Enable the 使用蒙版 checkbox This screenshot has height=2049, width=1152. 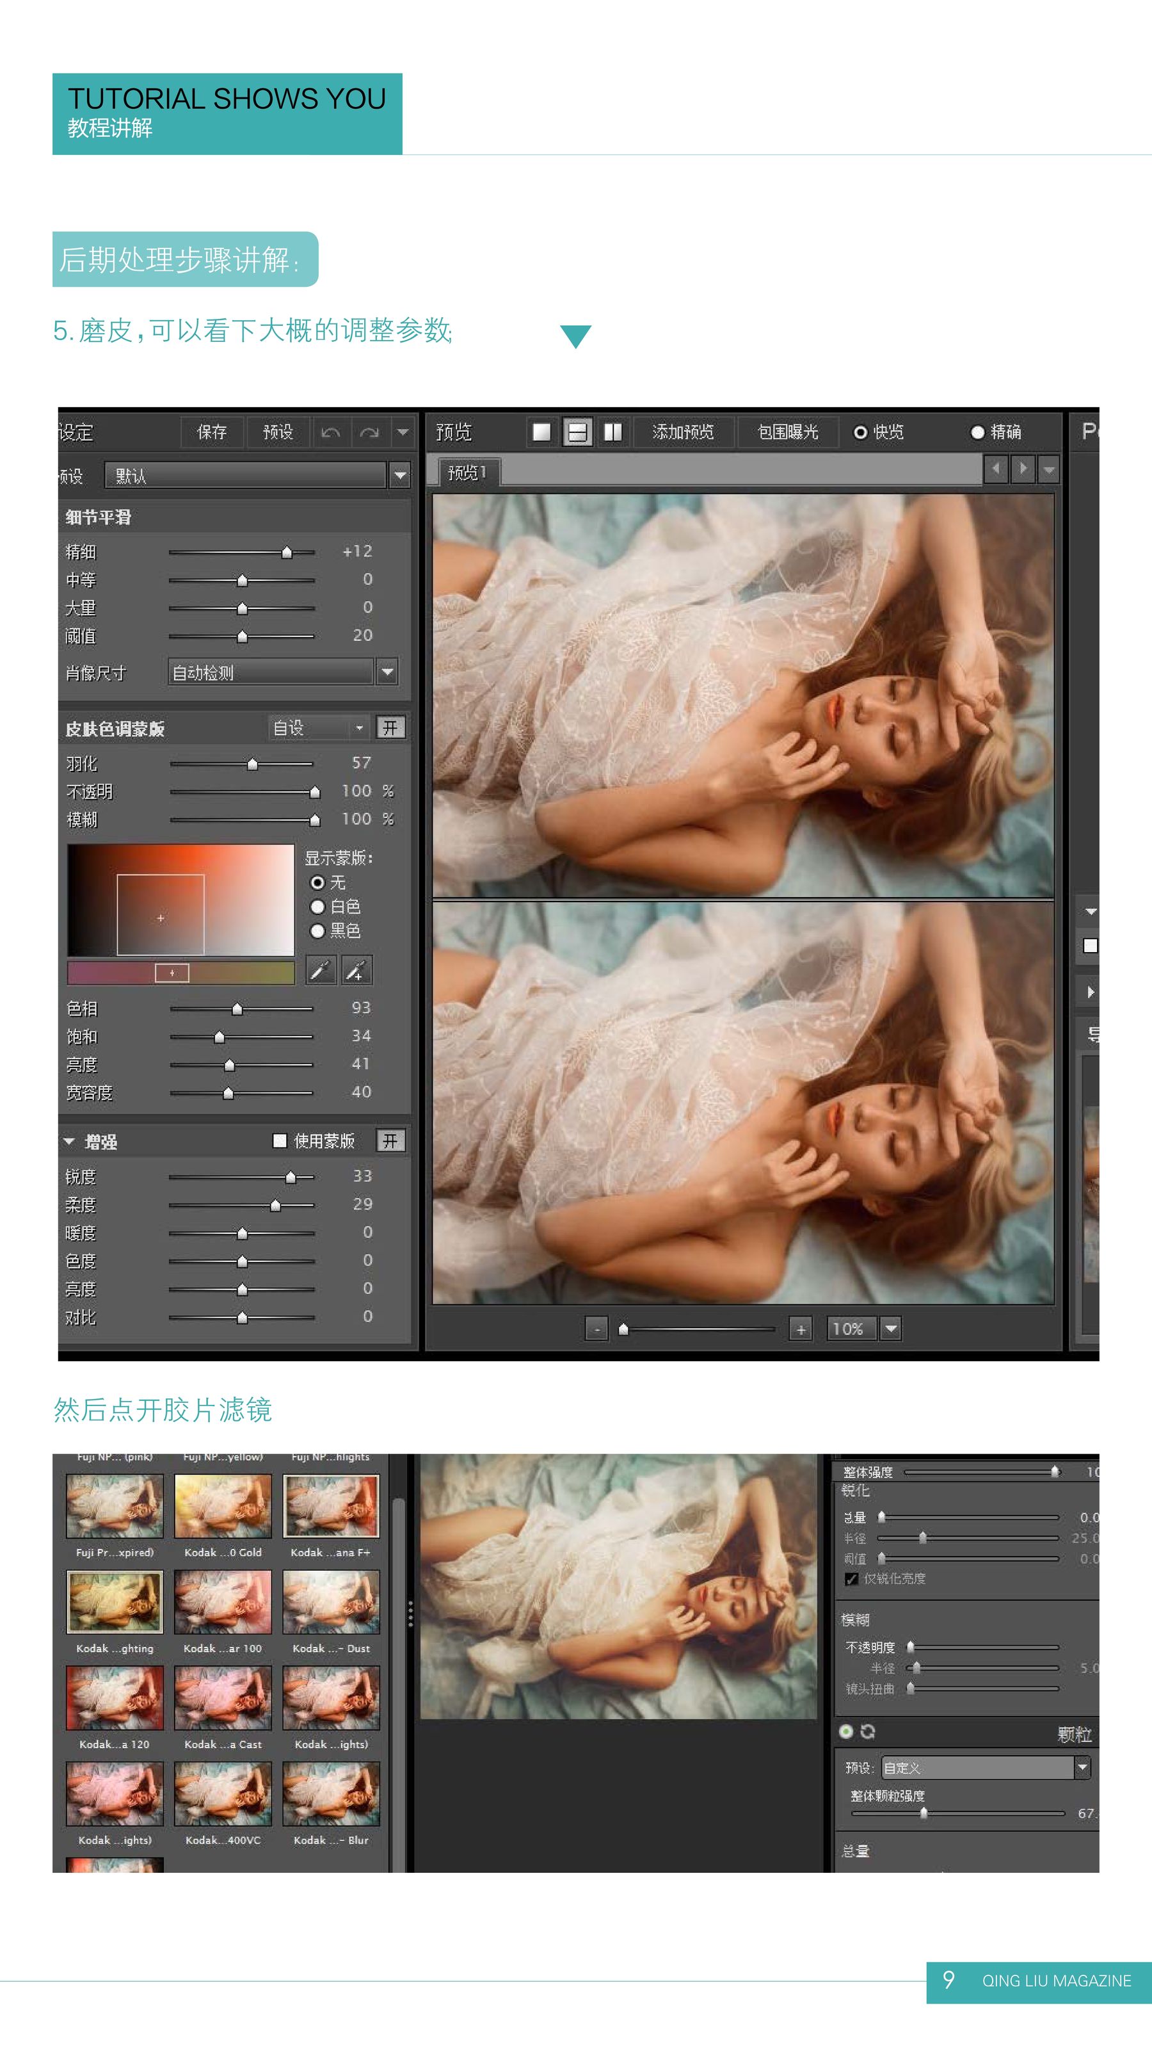pyautogui.click(x=280, y=1140)
